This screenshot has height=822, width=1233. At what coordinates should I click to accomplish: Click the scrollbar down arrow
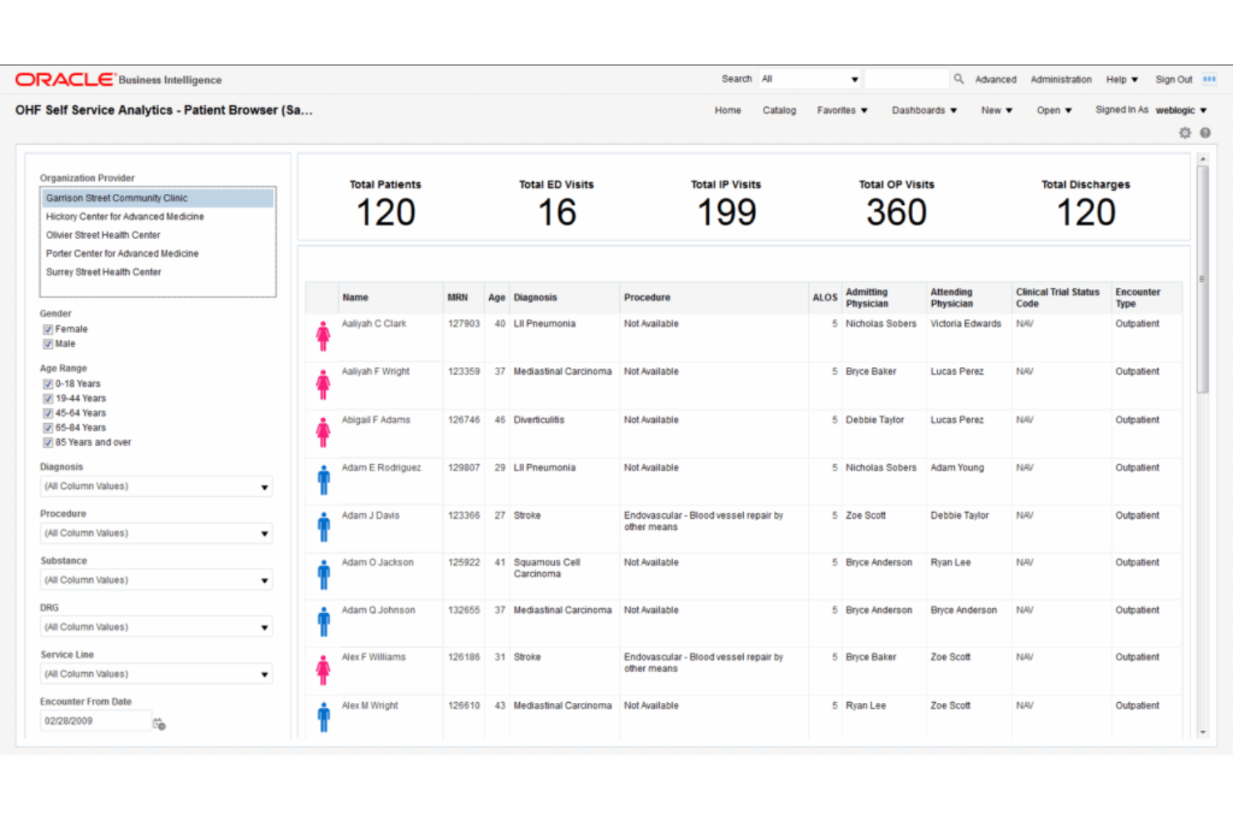[1202, 732]
